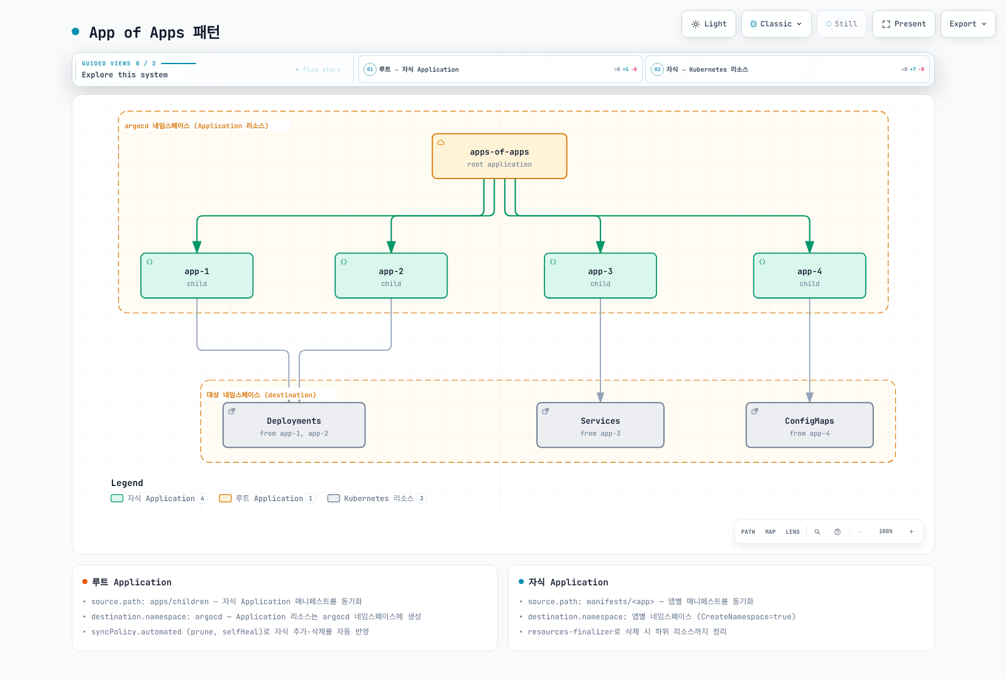Open the Export dropdown menu
The height and width of the screenshot is (679, 1006).
coord(968,24)
